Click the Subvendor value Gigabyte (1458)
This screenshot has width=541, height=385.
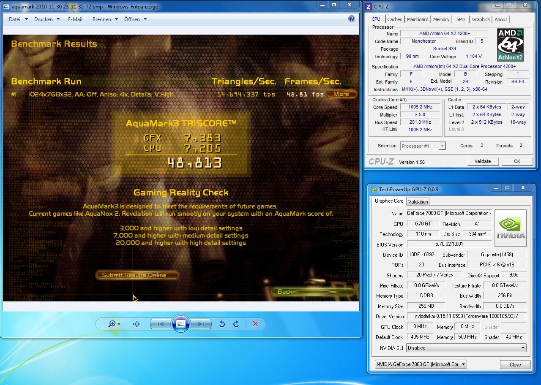coord(497,255)
